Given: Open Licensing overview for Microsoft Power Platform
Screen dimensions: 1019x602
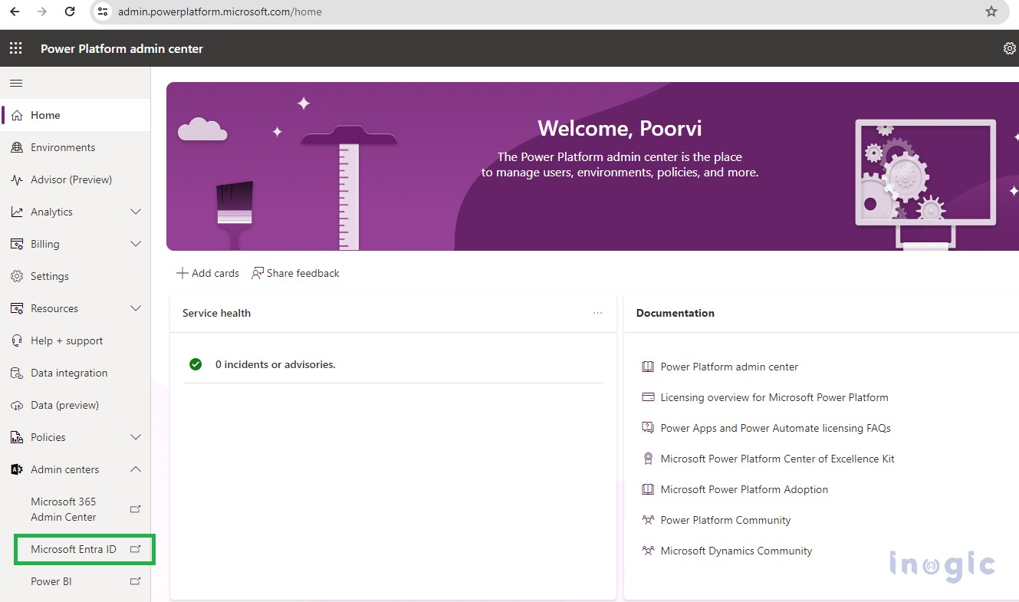Looking at the screenshot, I should tap(774, 397).
